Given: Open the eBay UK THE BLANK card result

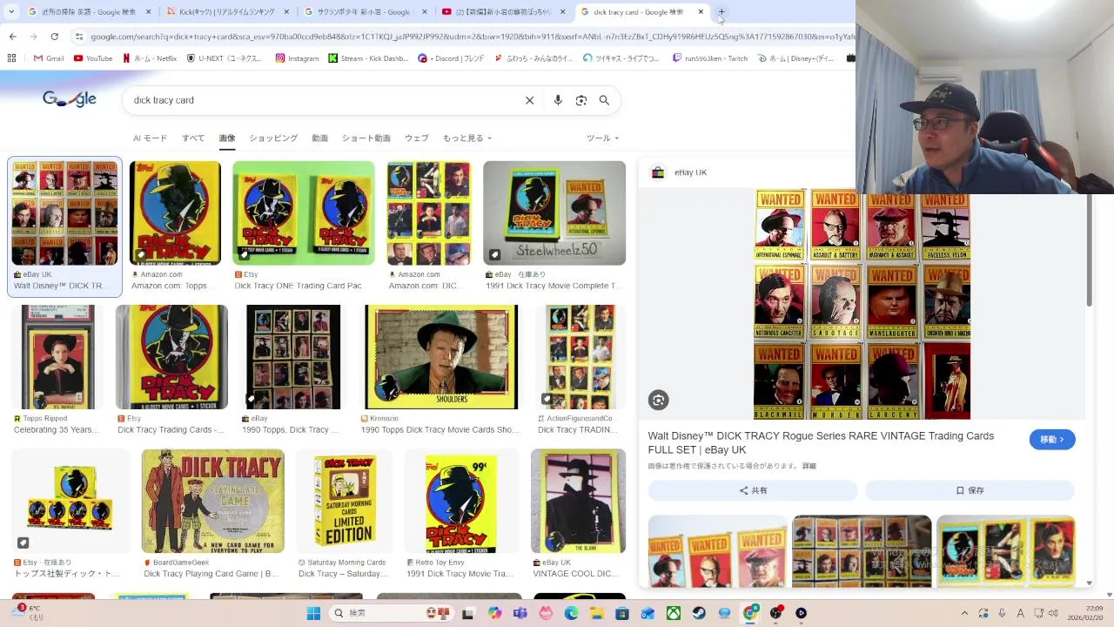Looking at the screenshot, I should click(x=579, y=501).
